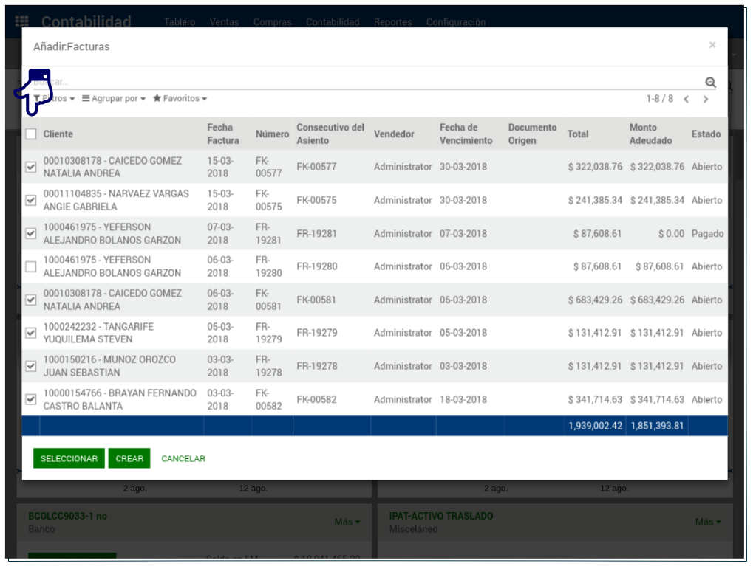Screen dimensions: 756x566
Task: Sort by the Total column header
Action: coord(578,134)
